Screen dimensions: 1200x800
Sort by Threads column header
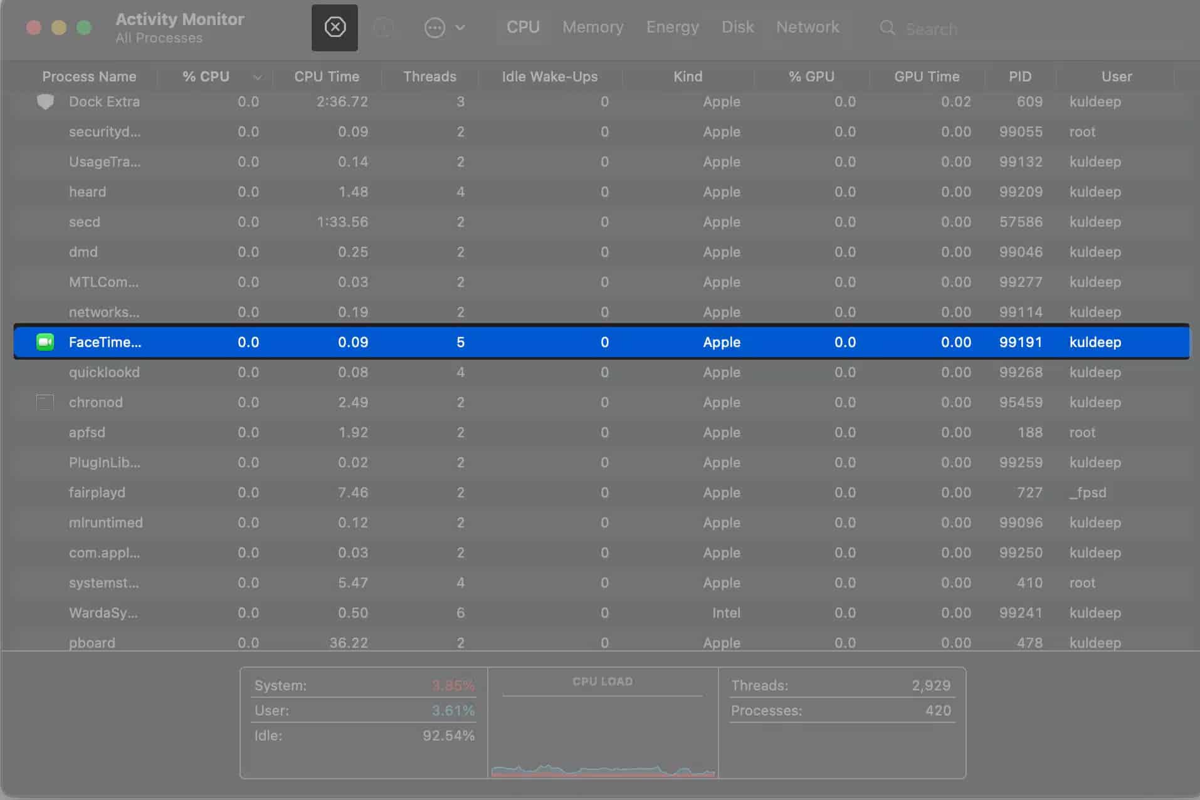tap(429, 76)
